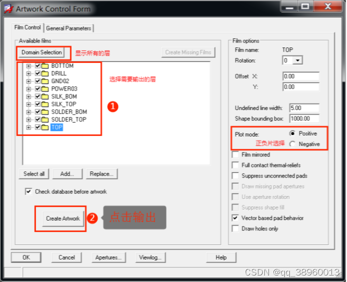The height and width of the screenshot is (282, 347).
Task: Select the TOP film entry
Action: [57, 127]
